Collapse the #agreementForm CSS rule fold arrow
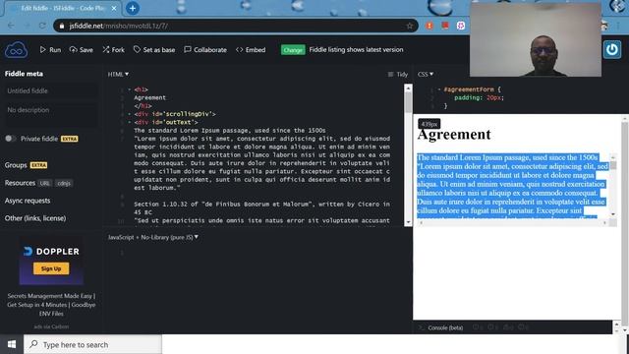Viewport: 629px width, 354px height. (x=439, y=89)
